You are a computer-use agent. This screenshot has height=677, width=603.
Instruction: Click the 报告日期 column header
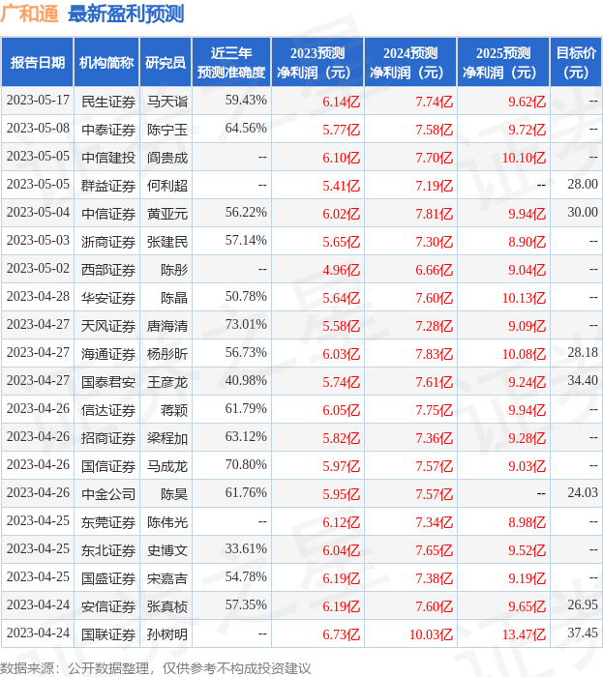[38, 63]
